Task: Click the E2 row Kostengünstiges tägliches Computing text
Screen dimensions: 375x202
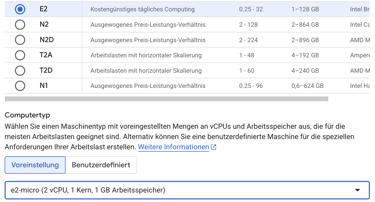Action: (142, 10)
